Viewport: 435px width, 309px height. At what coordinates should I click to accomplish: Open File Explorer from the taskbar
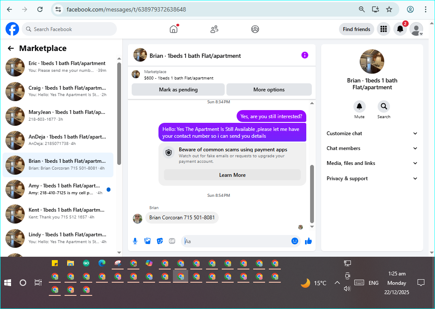pos(71,263)
